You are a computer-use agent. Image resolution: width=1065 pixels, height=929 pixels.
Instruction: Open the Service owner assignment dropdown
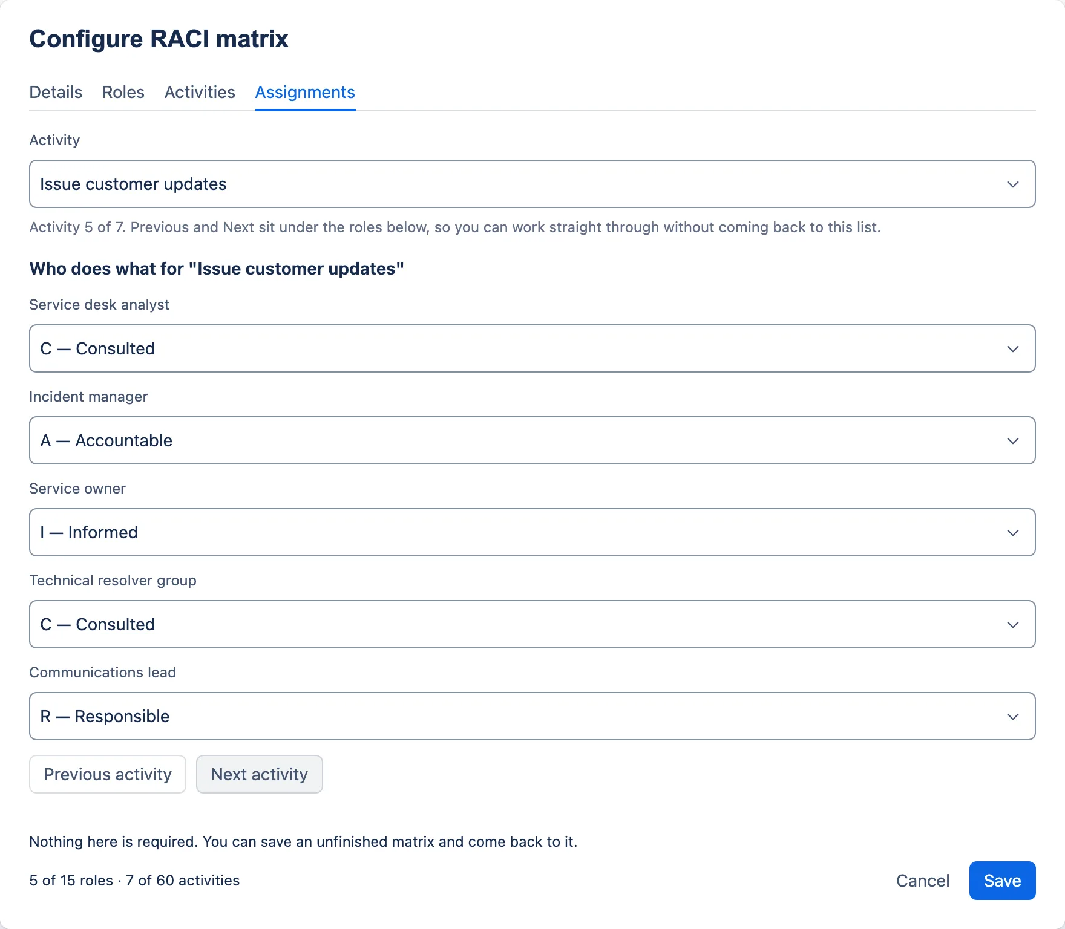point(532,532)
